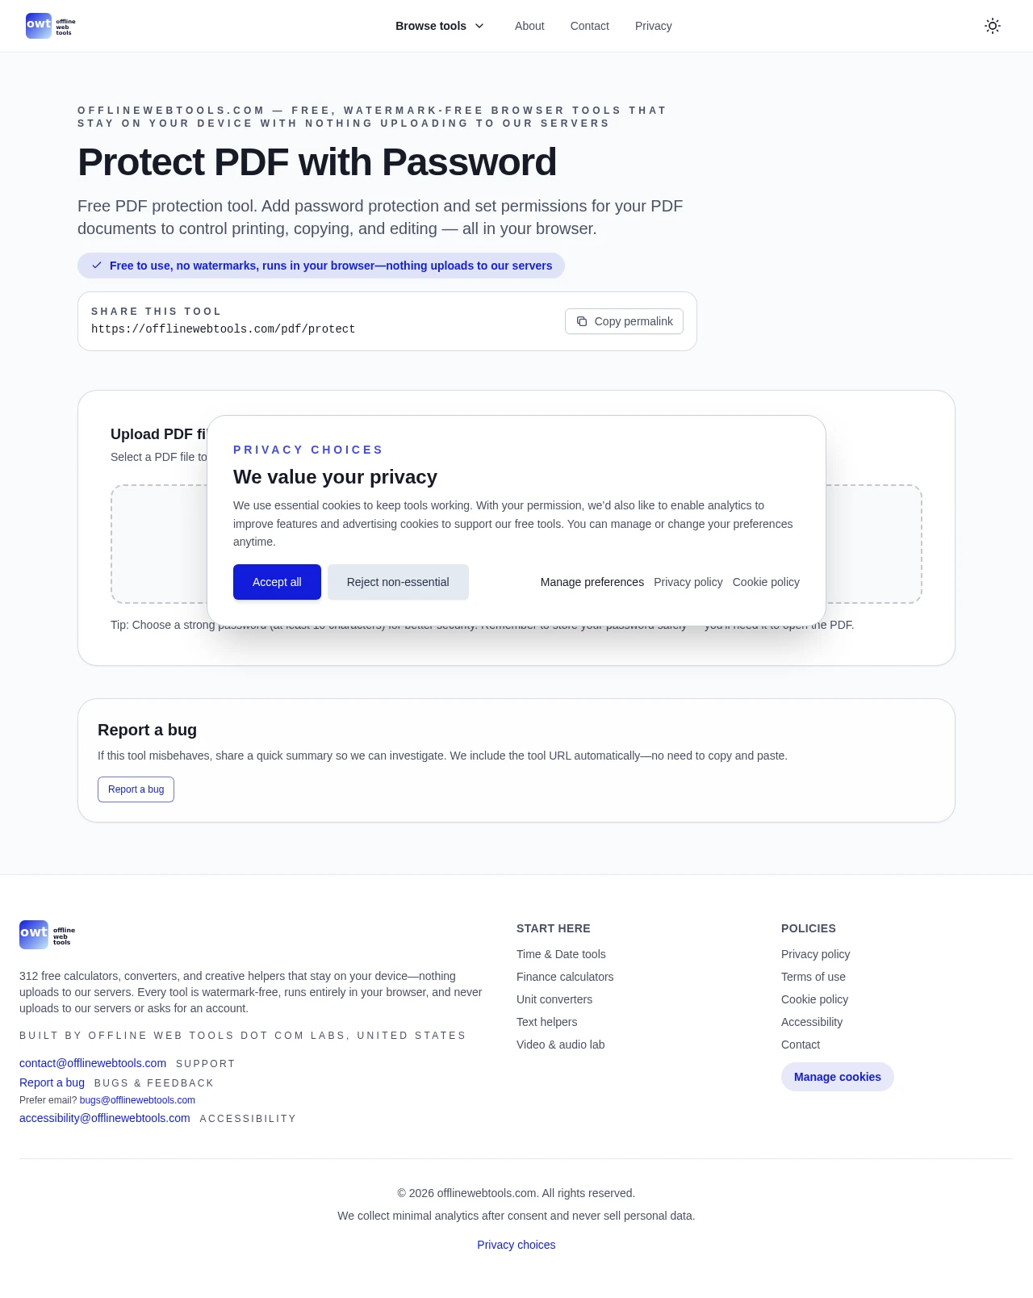Open the Terms of use footer link
1033x1298 pixels.
tap(813, 977)
